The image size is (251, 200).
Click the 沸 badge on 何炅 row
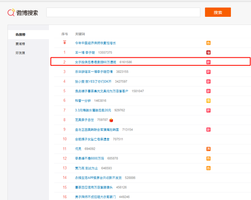coord(208,149)
